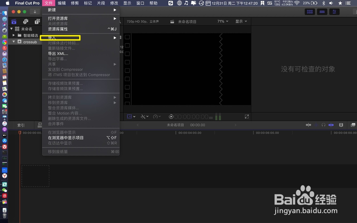Viewport: 357px width, 223px height.
Task: Open the 新建 submenu
Action: click(81, 10)
